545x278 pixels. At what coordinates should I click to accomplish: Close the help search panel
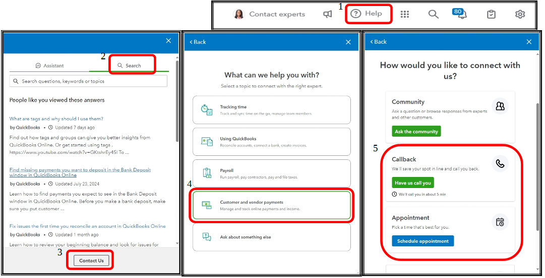pos(168,41)
